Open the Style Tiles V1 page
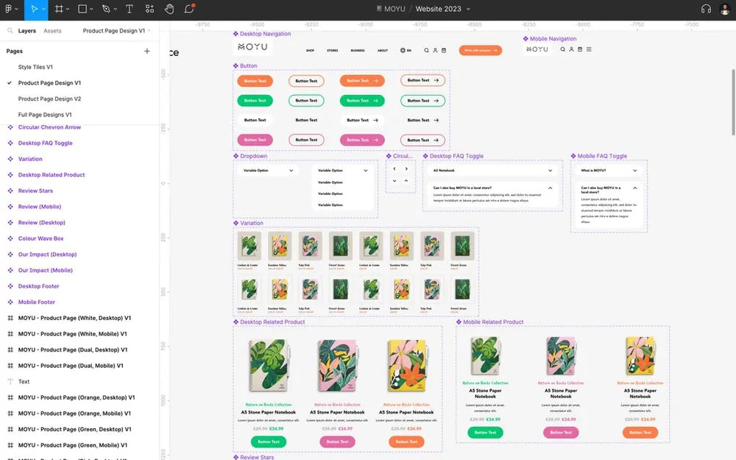The width and height of the screenshot is (736, 460). [x=35, y=67]
